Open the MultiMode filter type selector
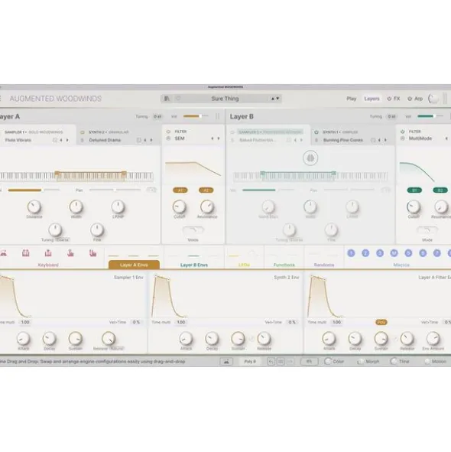Viewport: 451px width, 452px height. pos(420,138)
